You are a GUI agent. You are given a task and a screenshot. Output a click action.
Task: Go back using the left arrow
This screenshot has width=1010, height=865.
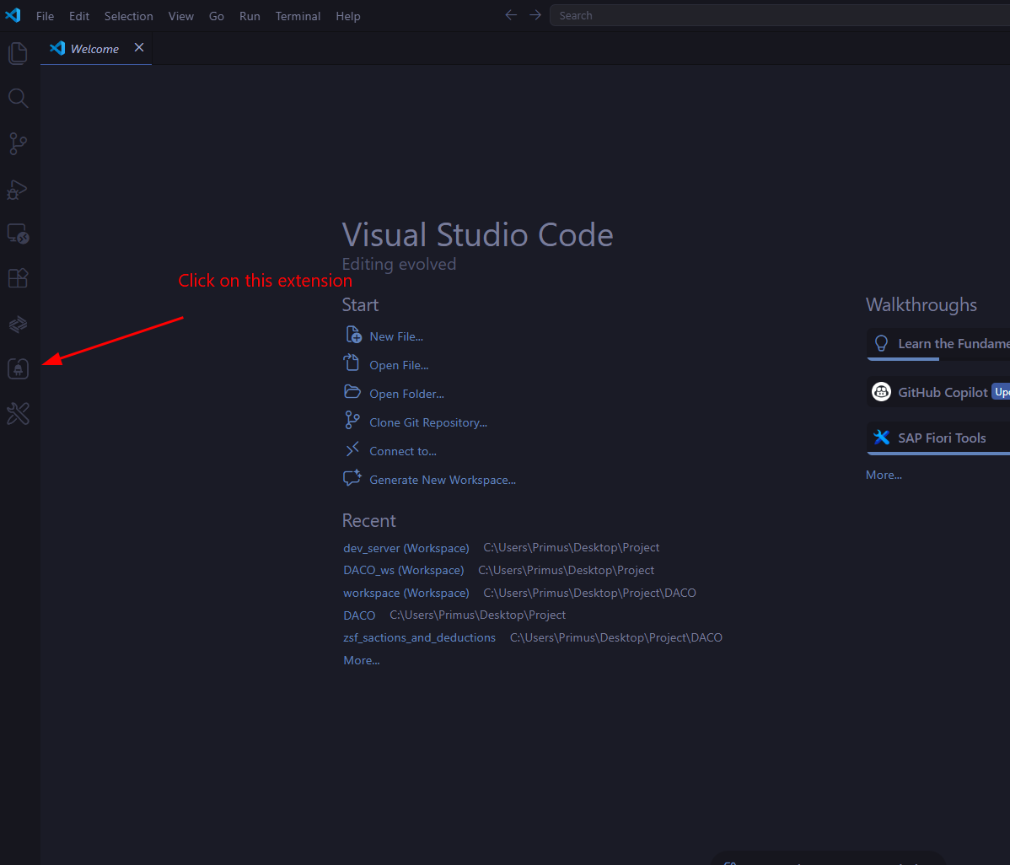coord(511,15)
